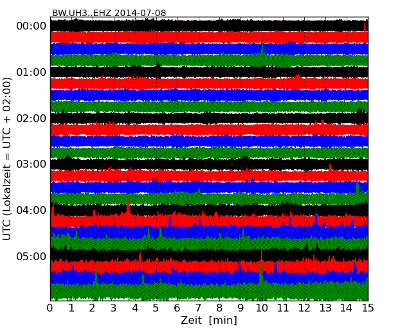
Task: Click the topmost black trace beside '00:00'
Action: pyautogui.click(x=209, y=26)
